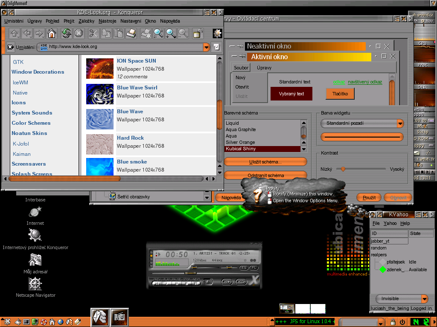The width and height of the screenshot is (437, 327).
Task: Toggle the EQ button in the media player
Action: [244, 268]
